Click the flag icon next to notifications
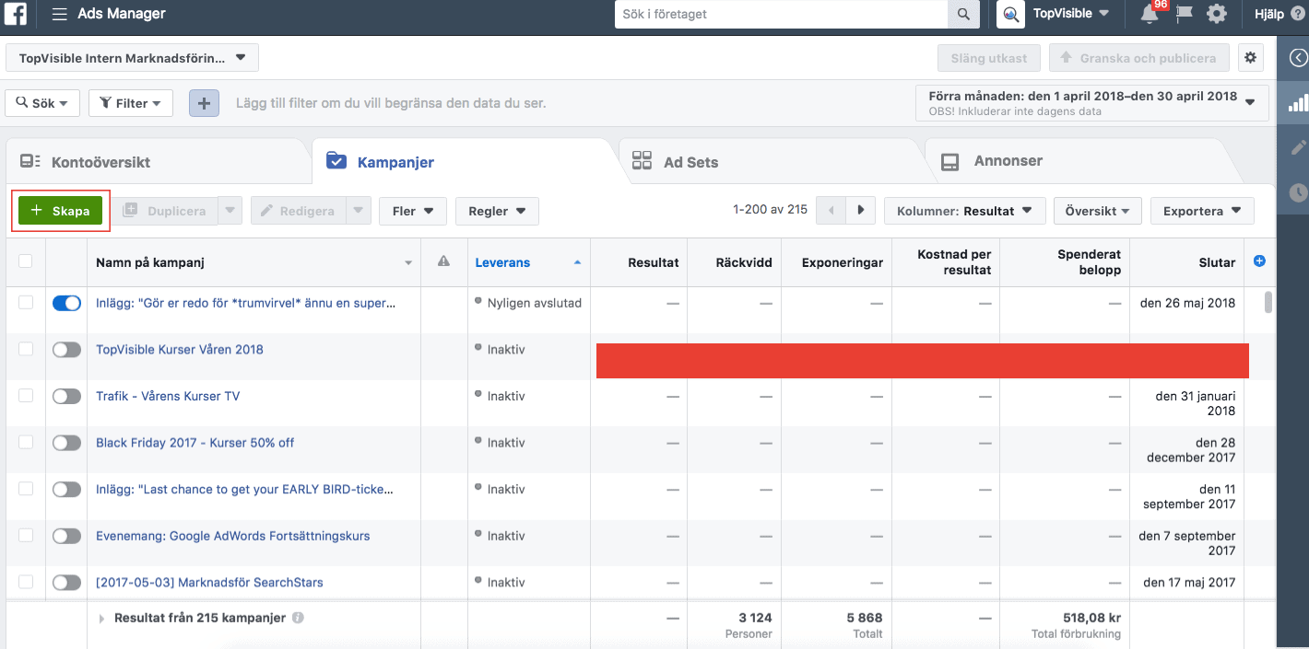 1183,14
